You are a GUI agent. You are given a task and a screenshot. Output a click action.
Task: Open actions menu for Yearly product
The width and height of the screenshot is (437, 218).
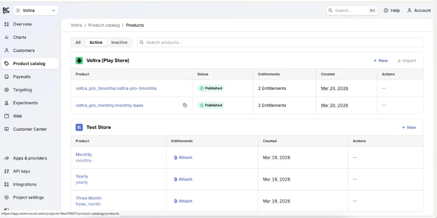coord(355,179)
